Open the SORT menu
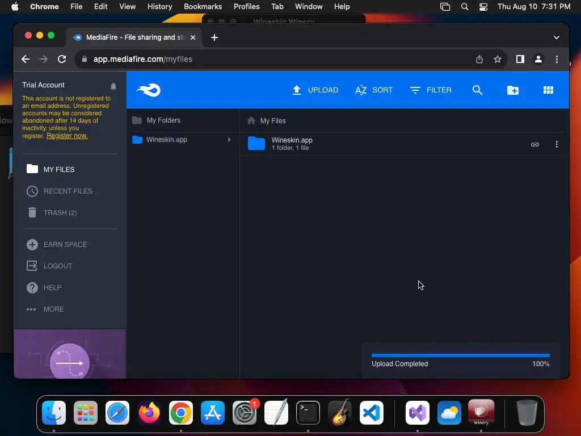Image resolution: width=581 pixels, height=436 pixels. pyautogui.click(x=373, y=90)
